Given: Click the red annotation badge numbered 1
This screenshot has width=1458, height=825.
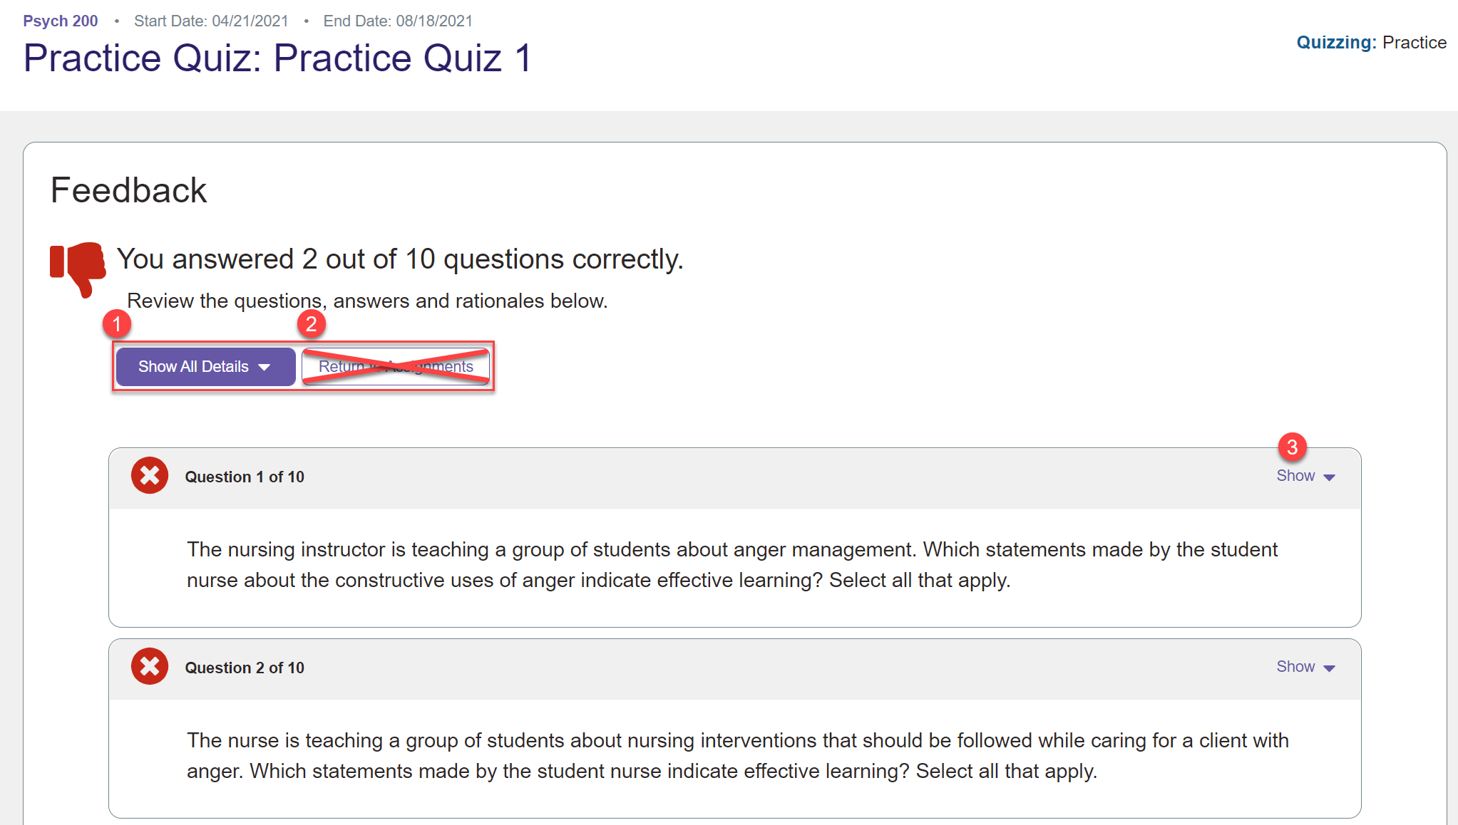Looking at the screenshot, I should (116, 323).
